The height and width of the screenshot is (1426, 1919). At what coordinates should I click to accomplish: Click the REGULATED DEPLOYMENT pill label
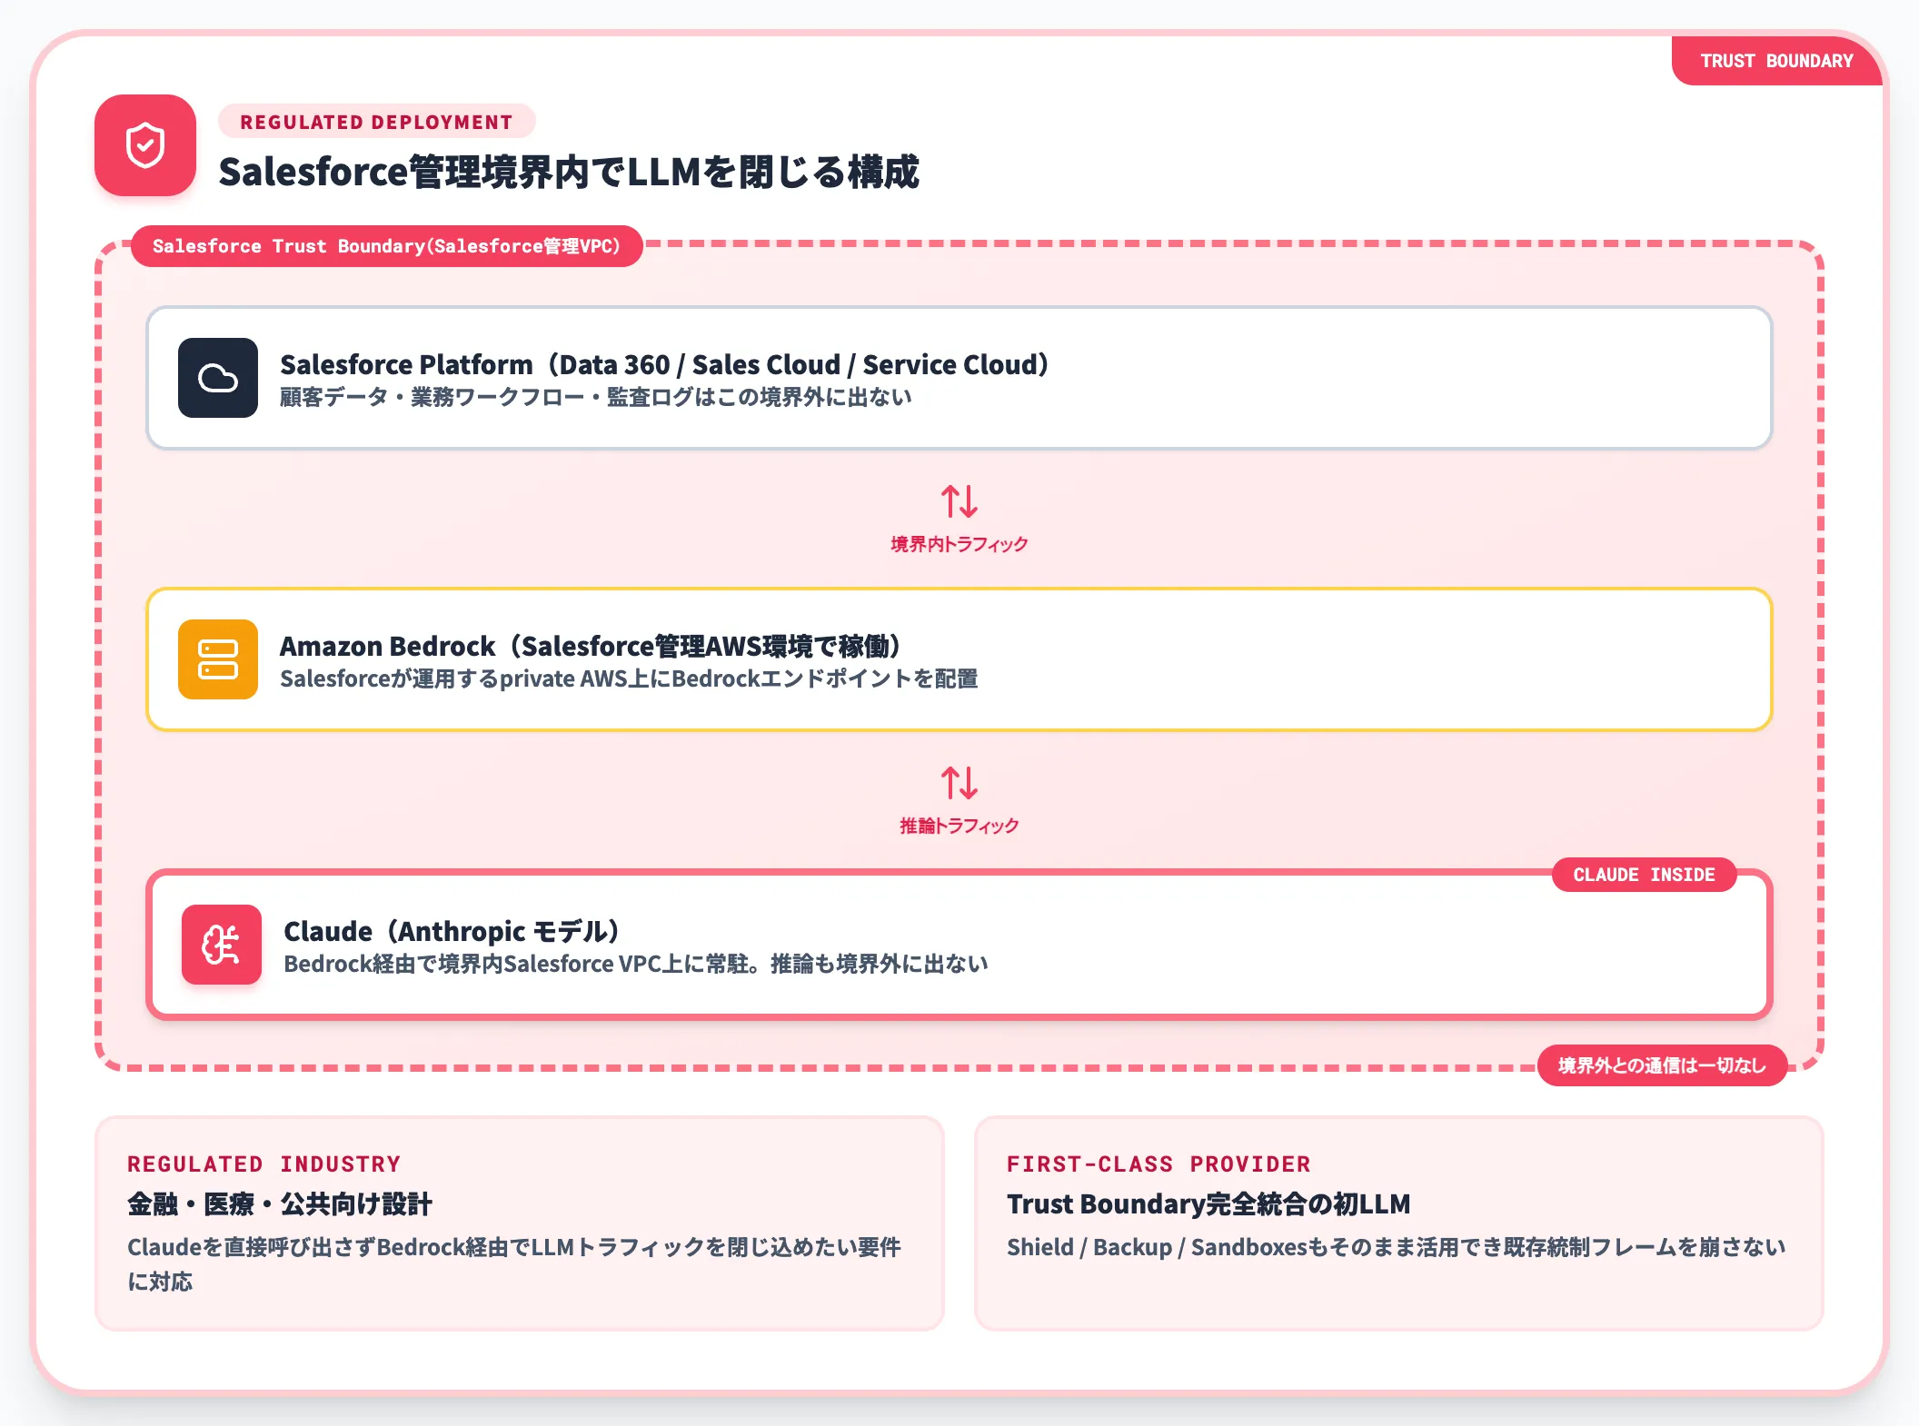[x=376, y=122]
